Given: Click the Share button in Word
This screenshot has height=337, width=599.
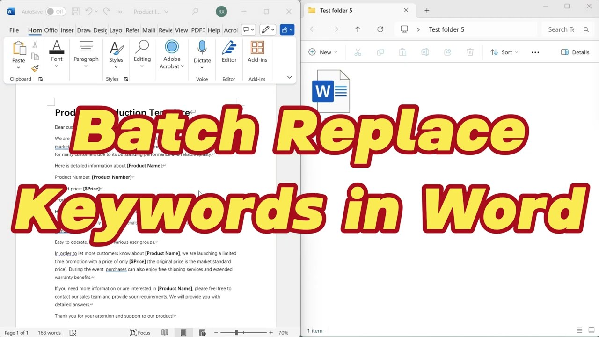Looking at the screenshot, I should (287, 30).
